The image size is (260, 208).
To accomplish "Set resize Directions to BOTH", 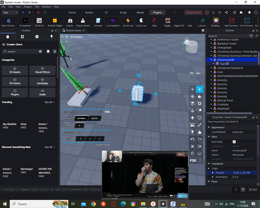I will click(x=95, y=119).
